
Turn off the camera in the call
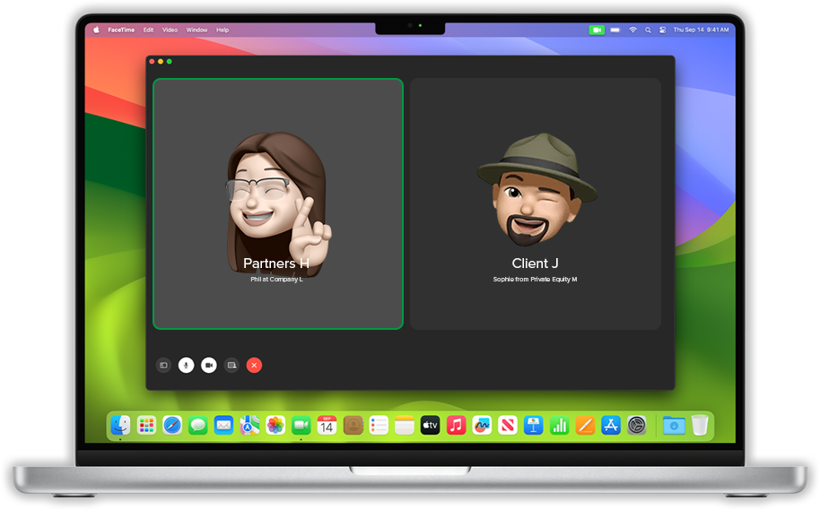click(x=209, y=365)
